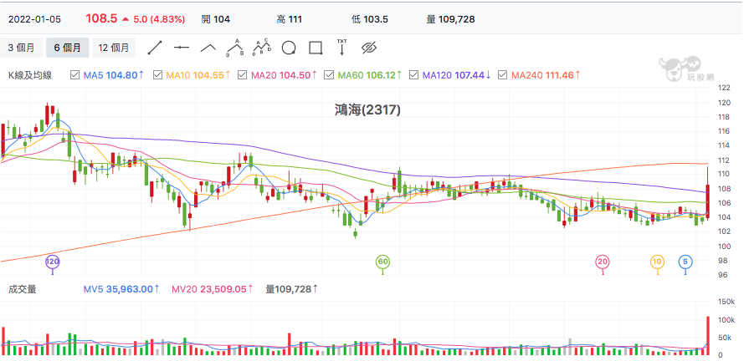Click the 高 111 high price
The image size is (744, 361).
tap(290, 19)
